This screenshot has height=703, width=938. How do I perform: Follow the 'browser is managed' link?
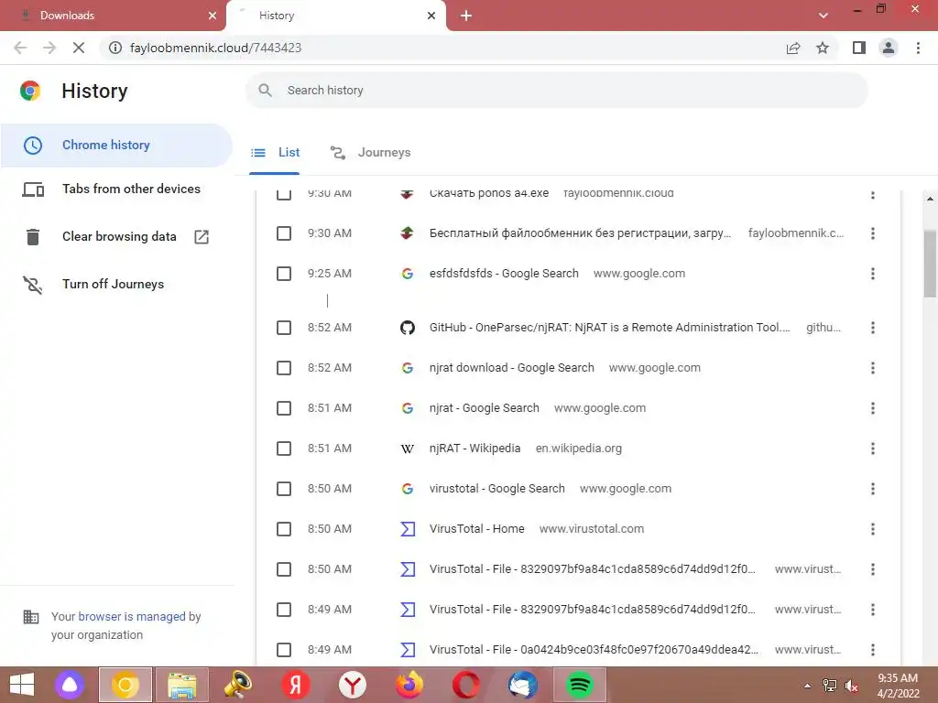132,616
